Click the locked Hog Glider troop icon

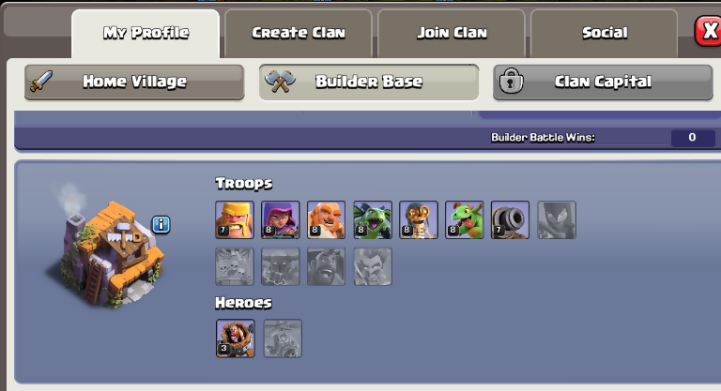click(326, 266)
